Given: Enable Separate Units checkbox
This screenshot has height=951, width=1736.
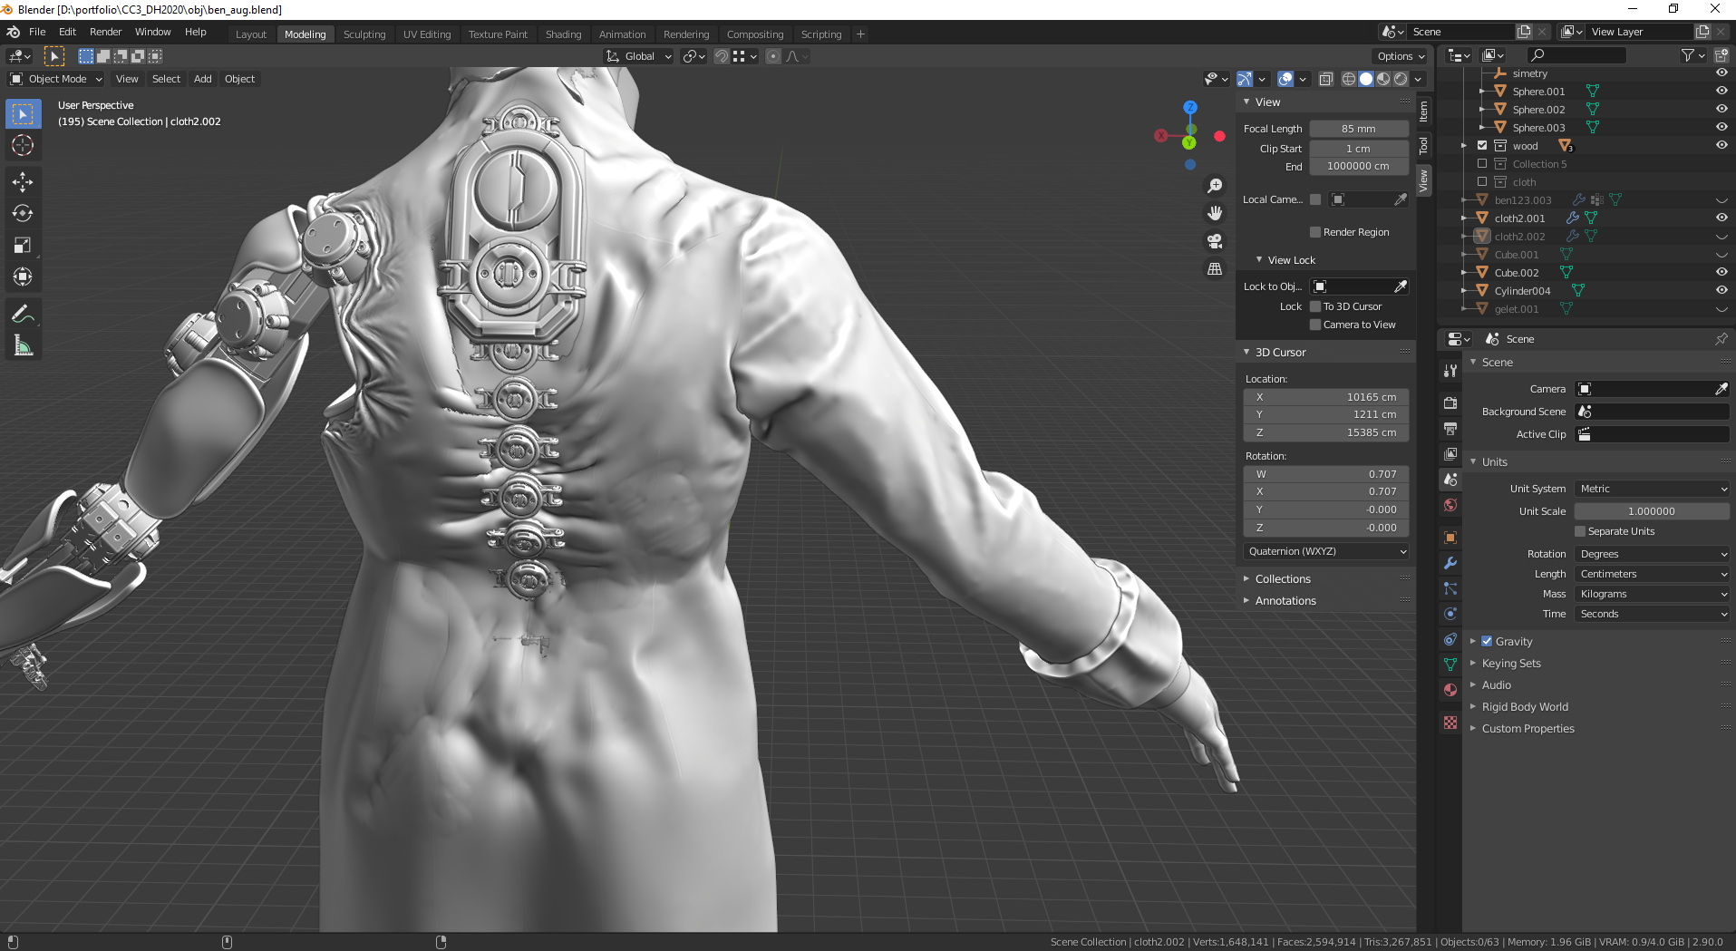Looking at the screenshot, I should [1580, 531].
